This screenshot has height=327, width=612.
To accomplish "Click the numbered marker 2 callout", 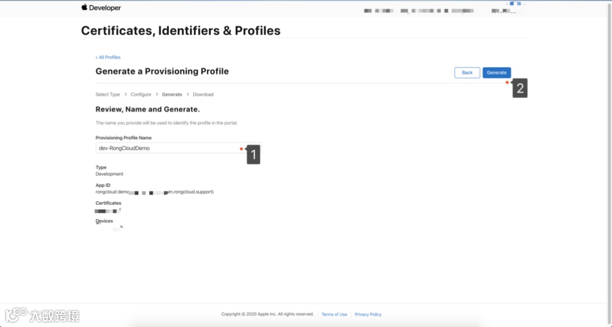I will point(520,89).
